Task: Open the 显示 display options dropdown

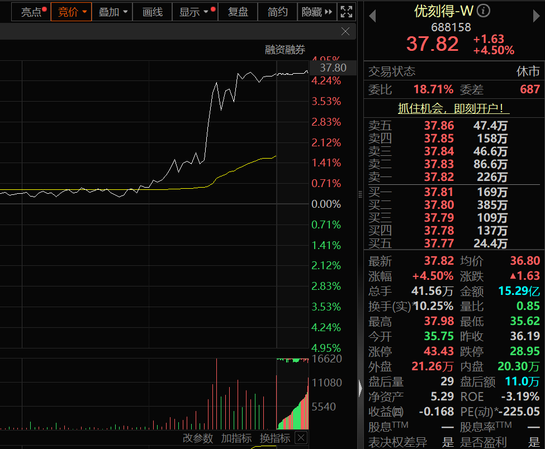Action: pos(193,12)
